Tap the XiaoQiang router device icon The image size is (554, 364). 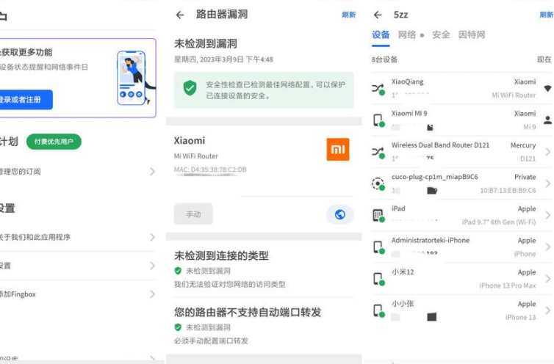pos(378,89)
